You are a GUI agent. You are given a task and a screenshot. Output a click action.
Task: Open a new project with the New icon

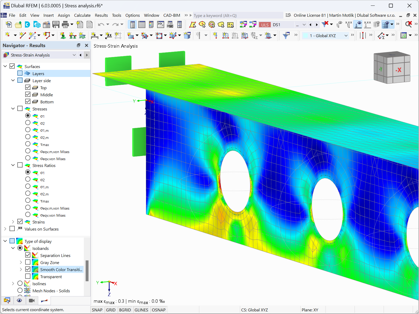[8, 24]
